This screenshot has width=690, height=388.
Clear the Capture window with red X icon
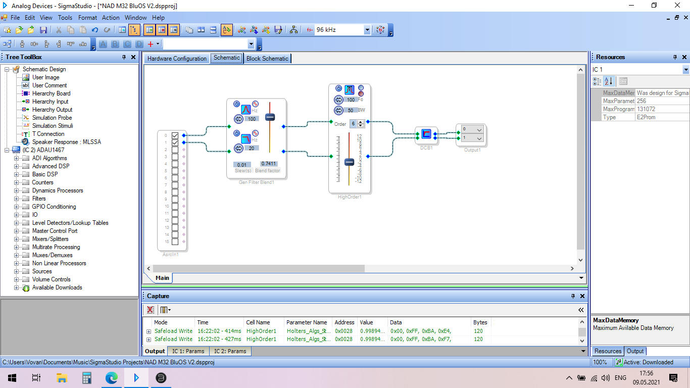click(150, 310)
